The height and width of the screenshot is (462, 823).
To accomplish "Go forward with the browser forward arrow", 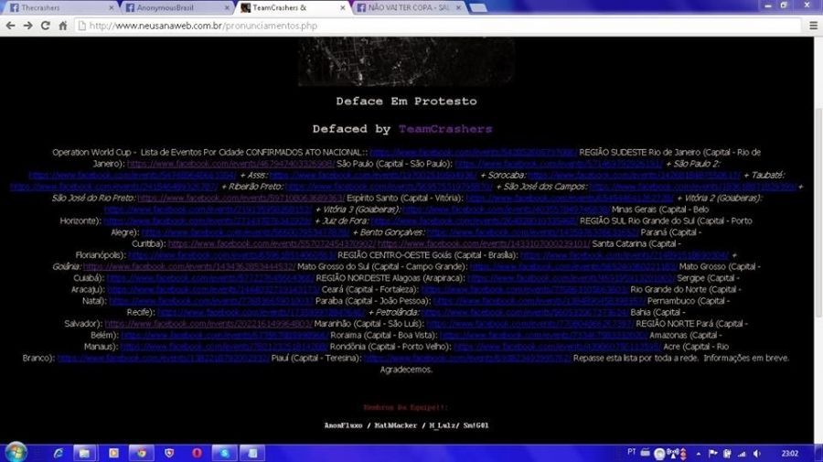I will [27, 26].
